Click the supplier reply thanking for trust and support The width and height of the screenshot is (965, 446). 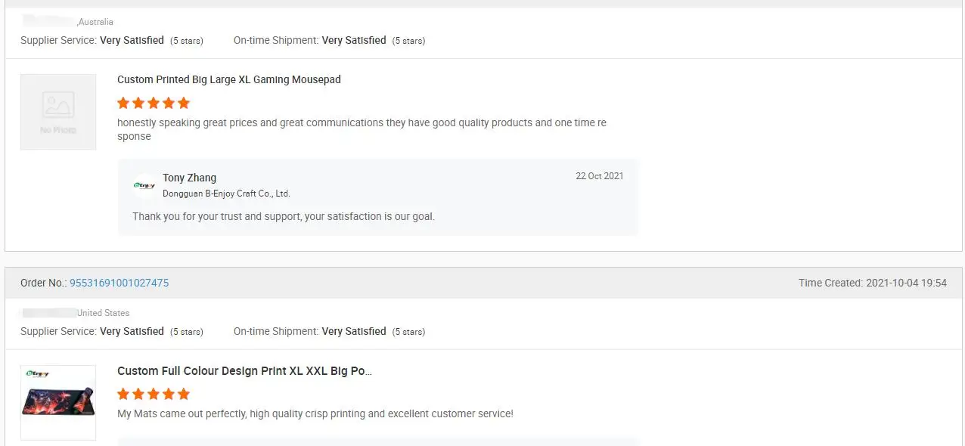(284, 216)
